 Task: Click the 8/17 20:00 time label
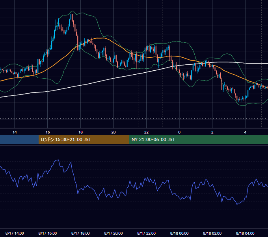point(114,233)
